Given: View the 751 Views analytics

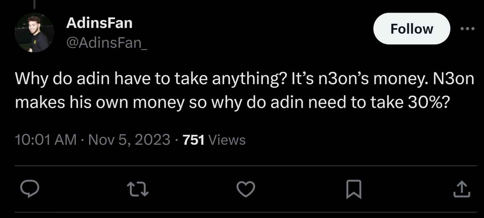Looking at the screenshot, I should click(213, 140).
